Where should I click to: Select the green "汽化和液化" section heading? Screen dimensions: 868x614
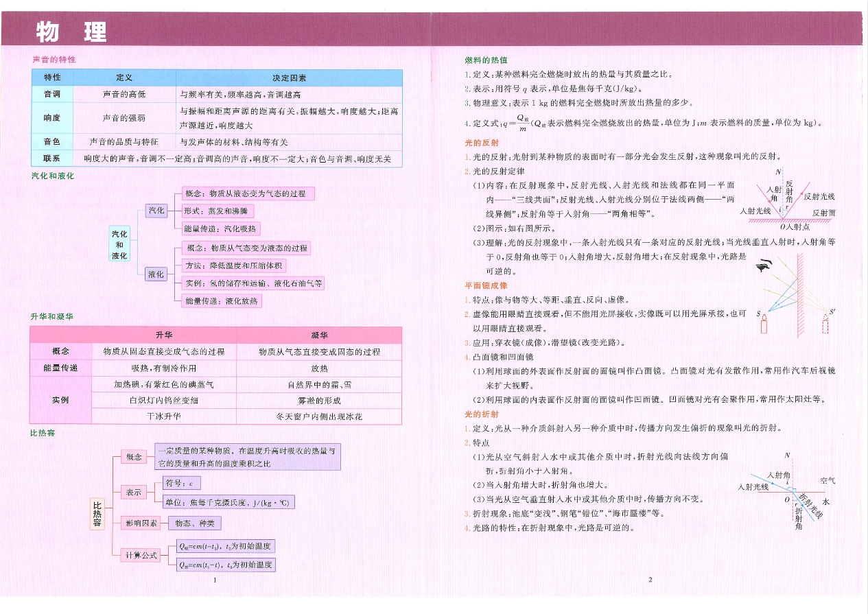point(53,176)
